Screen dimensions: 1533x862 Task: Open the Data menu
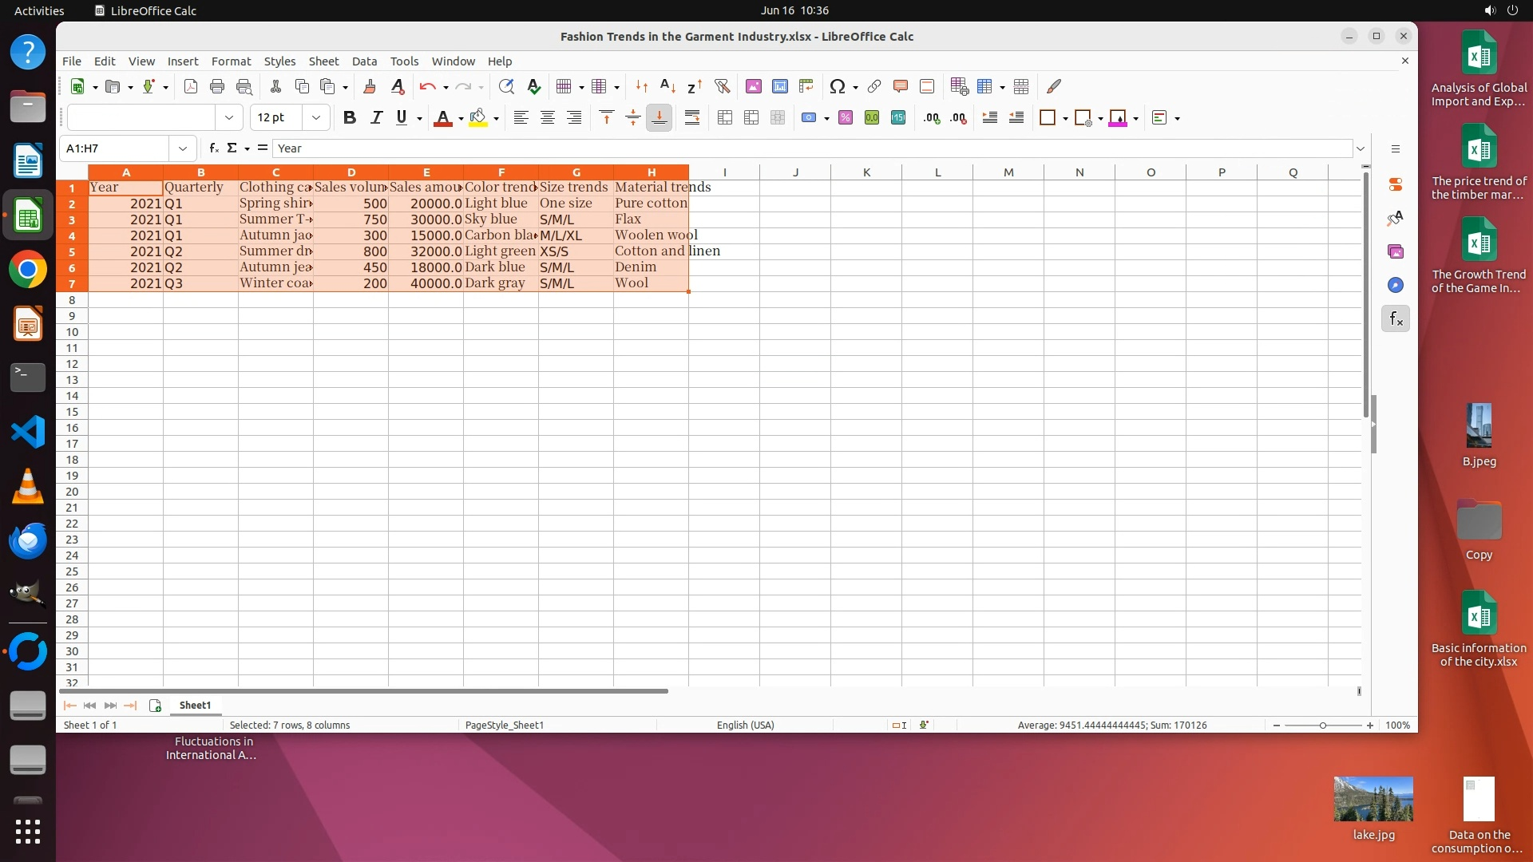click(364, 61)
